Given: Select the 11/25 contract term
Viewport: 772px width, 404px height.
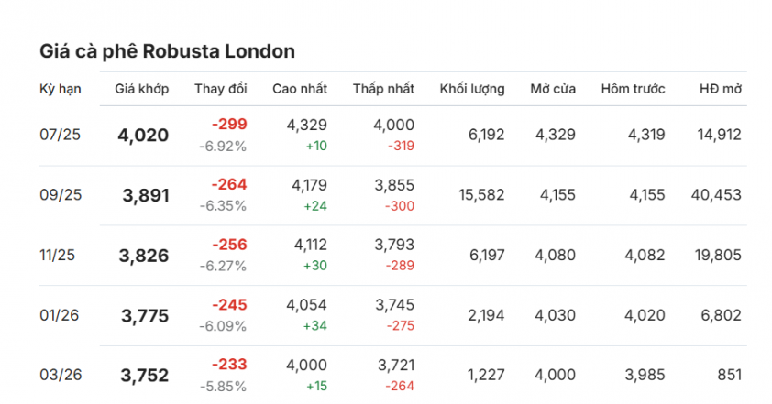Looking at the screenshot, I should tap(57, 256).
